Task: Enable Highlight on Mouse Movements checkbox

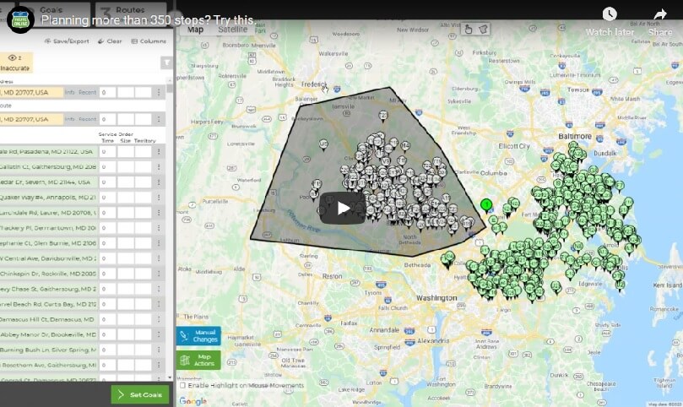Action: [183, 385]
